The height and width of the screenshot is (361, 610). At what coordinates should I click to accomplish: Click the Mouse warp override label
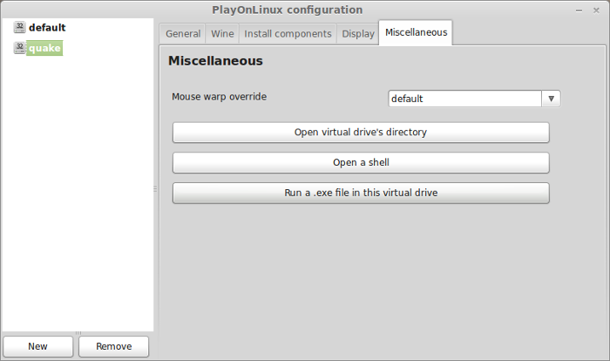pyautogui.click(x=219, y=97)
